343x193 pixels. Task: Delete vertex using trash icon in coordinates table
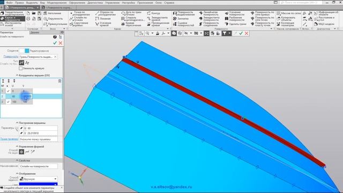point(59,81)
